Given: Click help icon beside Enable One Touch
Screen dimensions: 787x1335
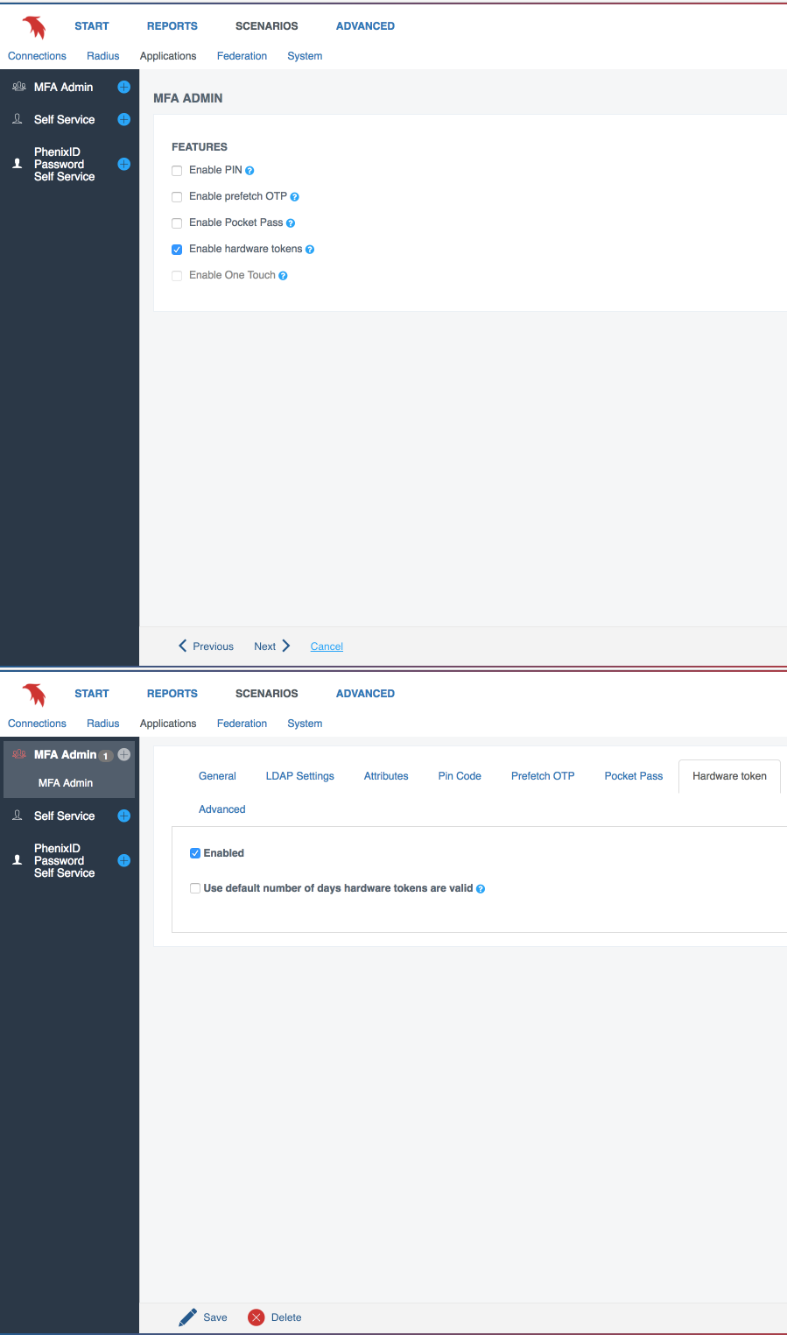Looking at the screenshot, I should click(283, 276).
